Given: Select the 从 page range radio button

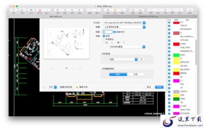Looking at the screenshot, I should click(104, 42).
